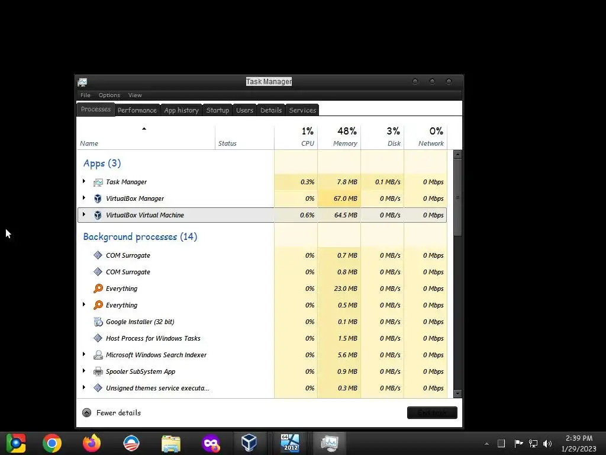
Task: Open the purple mask app on taskbar
Action: [211, 444]
